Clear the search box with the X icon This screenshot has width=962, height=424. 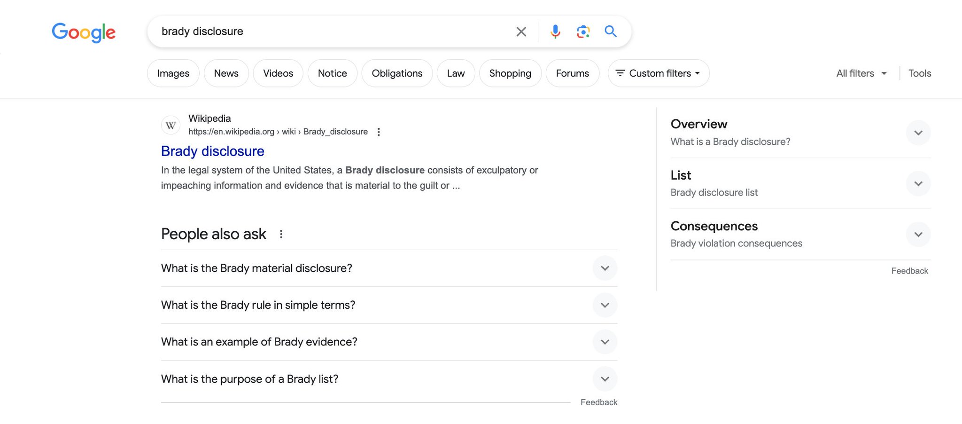tap(521, 31)
